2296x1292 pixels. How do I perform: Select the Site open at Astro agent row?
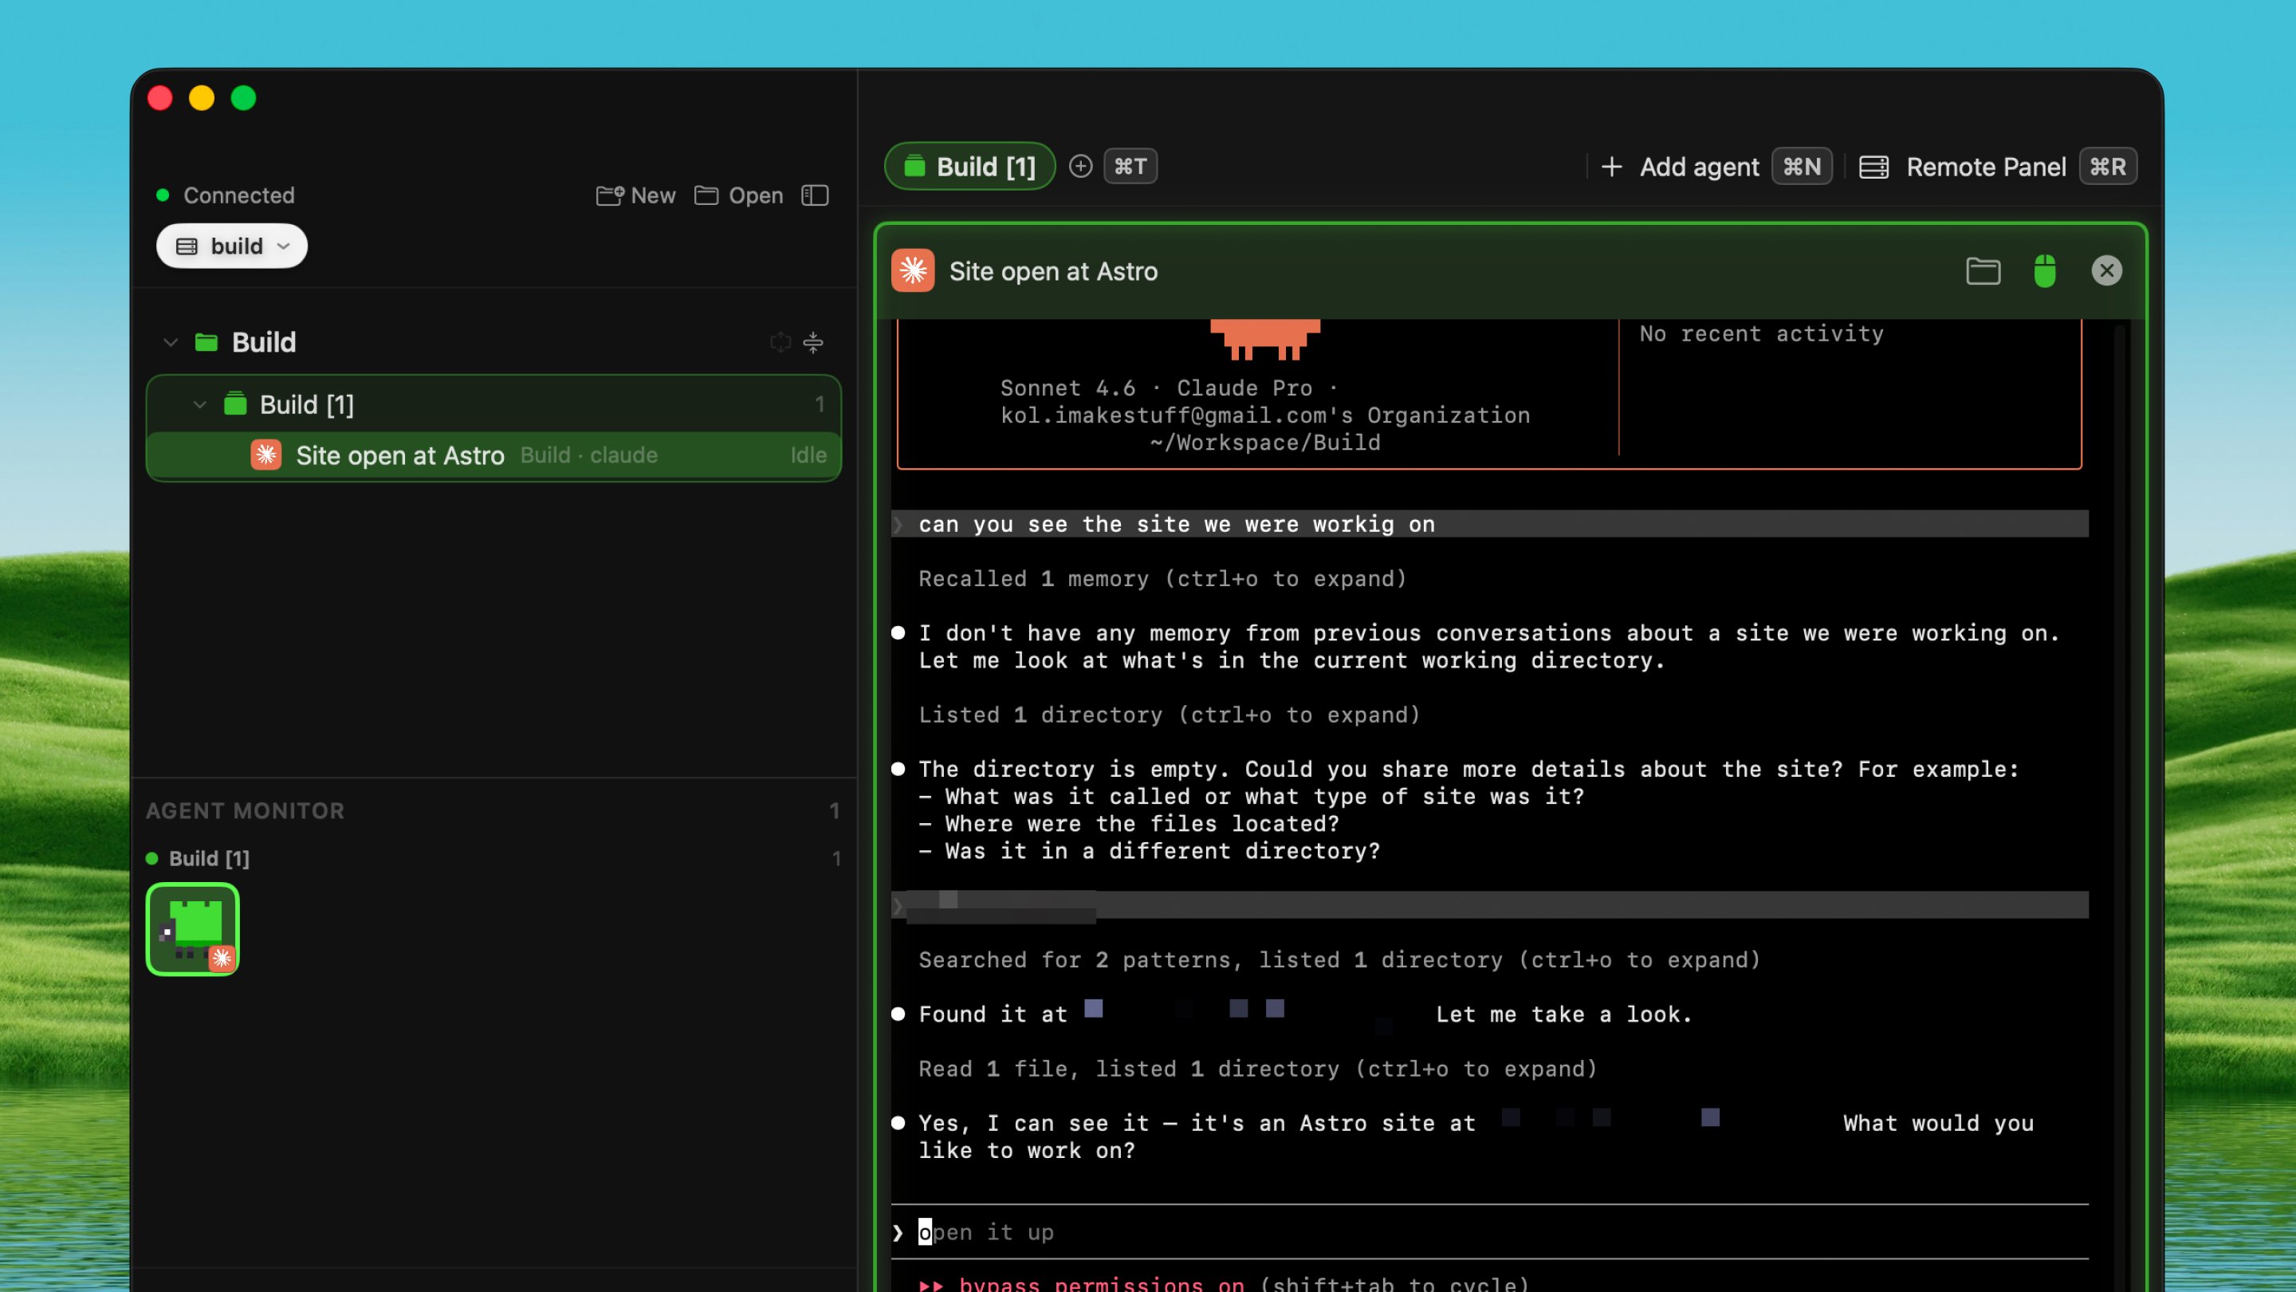[493, 455]
